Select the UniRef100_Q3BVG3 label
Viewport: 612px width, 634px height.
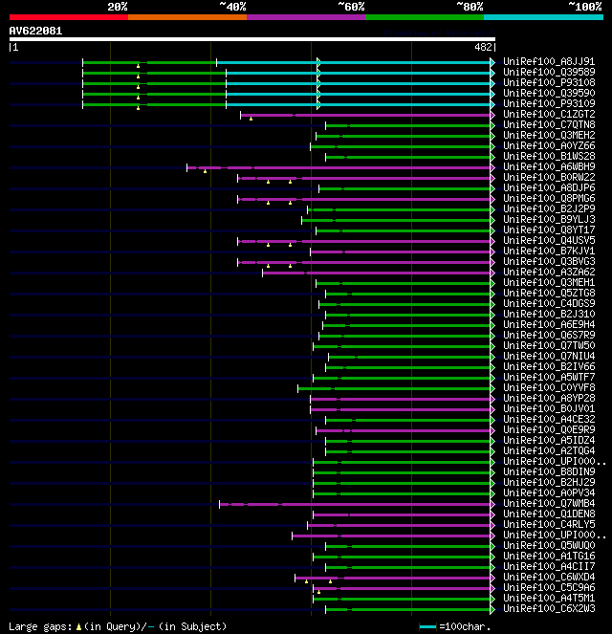549,262
